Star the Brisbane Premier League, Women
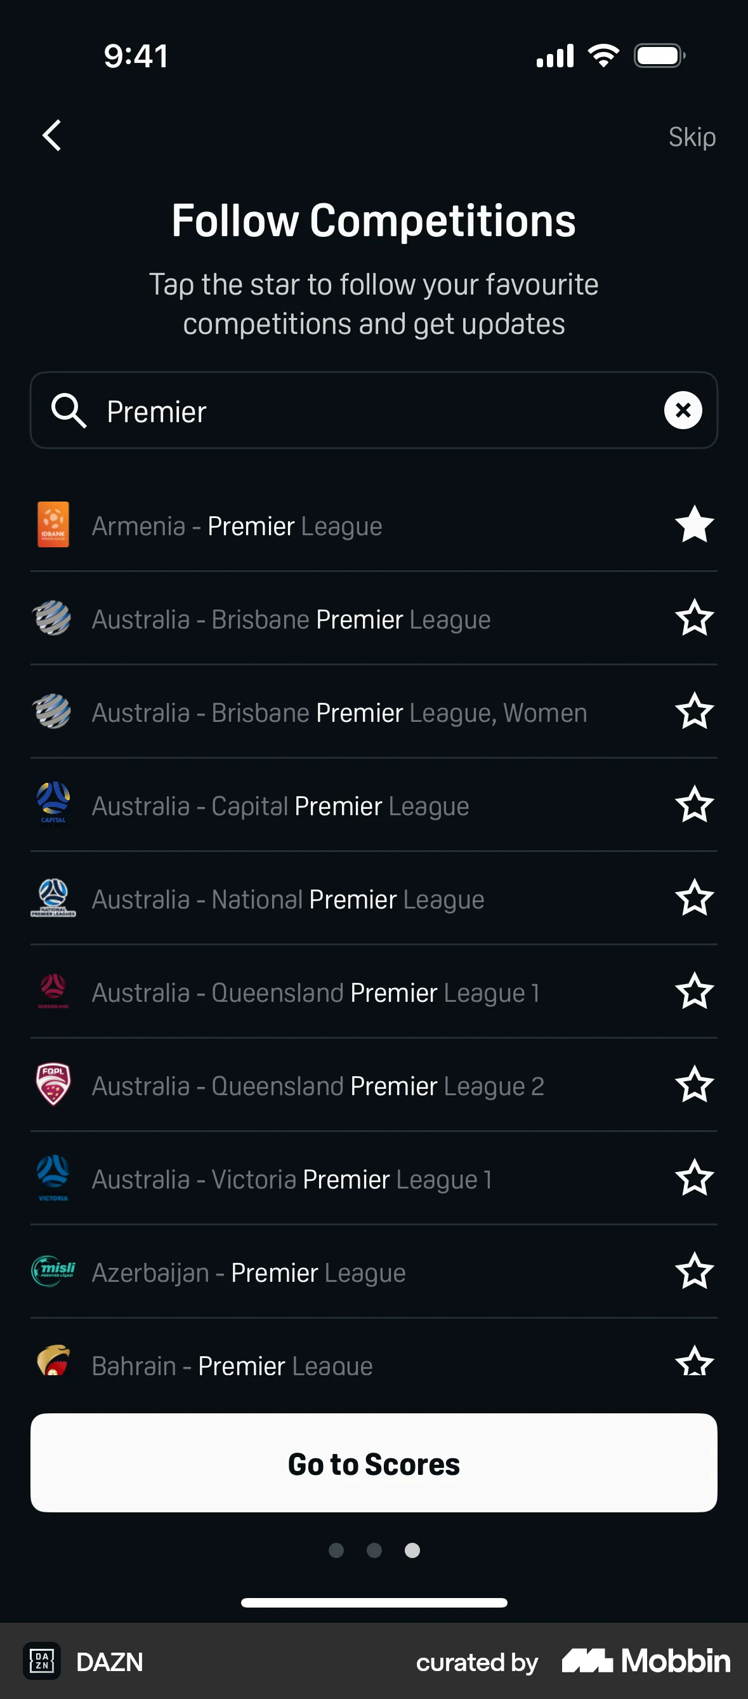Image resolution: width=748 pixels, height=1699 pixels. pyautogui.click(x=694, y=712)
